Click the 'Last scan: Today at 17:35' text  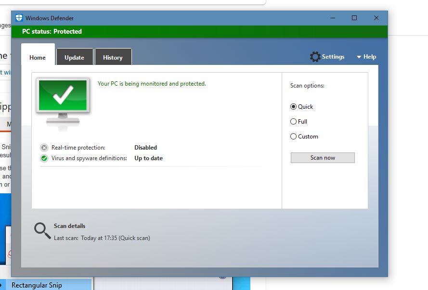pos(102,238)
